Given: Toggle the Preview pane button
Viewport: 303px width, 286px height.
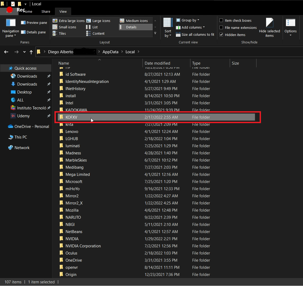Looking at the screenshot, I should pos(34,23).
